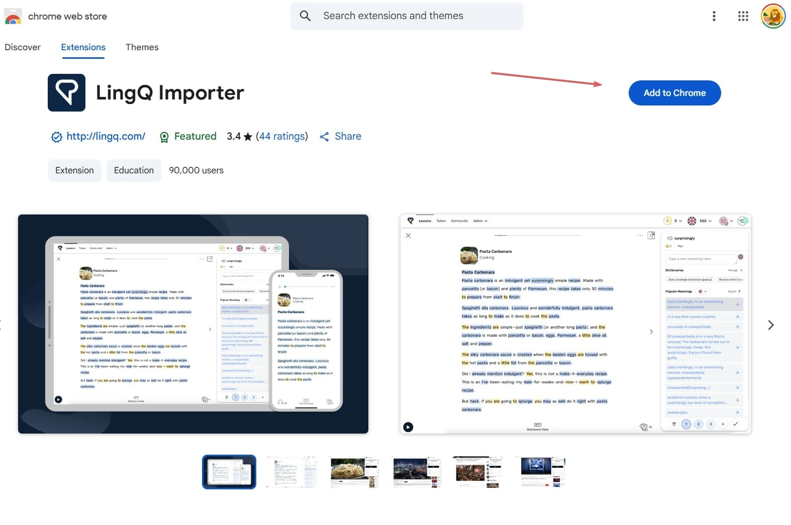791x525 pixels.
Task: Click the 90,000 users text
Action: (196, 170)
